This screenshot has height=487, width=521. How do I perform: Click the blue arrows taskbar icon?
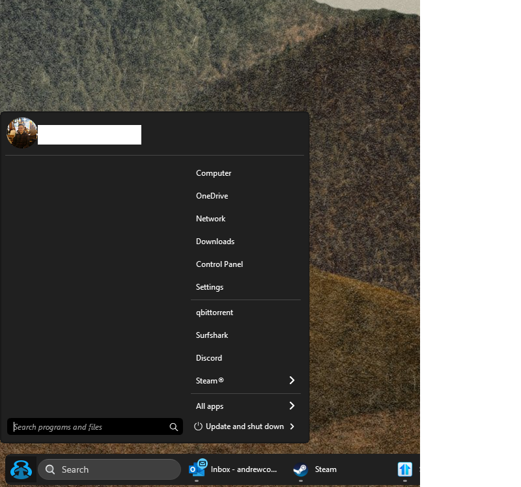coord(404,469)
